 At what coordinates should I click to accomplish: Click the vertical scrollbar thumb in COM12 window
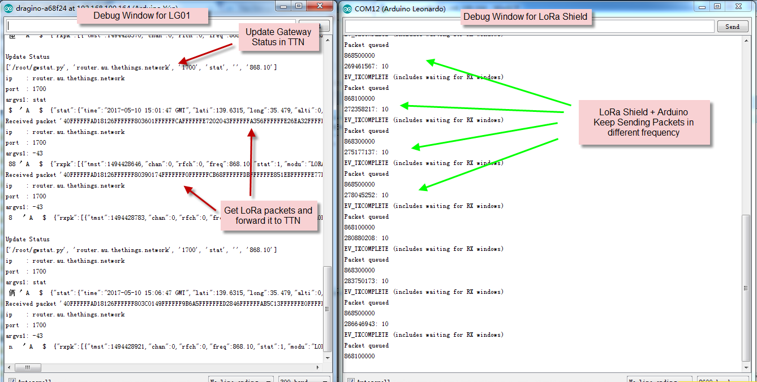746,288
